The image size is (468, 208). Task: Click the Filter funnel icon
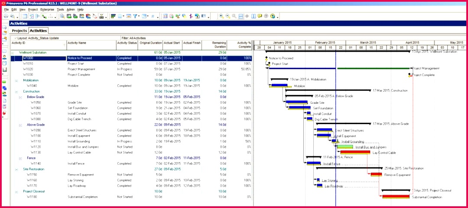pyautogui.click(x=135, y=16)
